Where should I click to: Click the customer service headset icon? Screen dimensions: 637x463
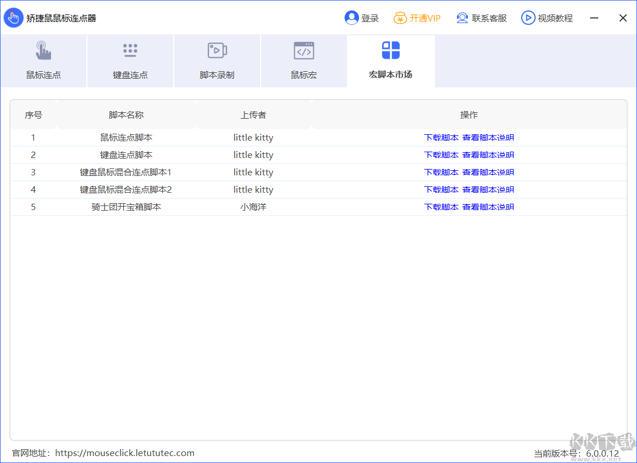[x=462, y=18]
